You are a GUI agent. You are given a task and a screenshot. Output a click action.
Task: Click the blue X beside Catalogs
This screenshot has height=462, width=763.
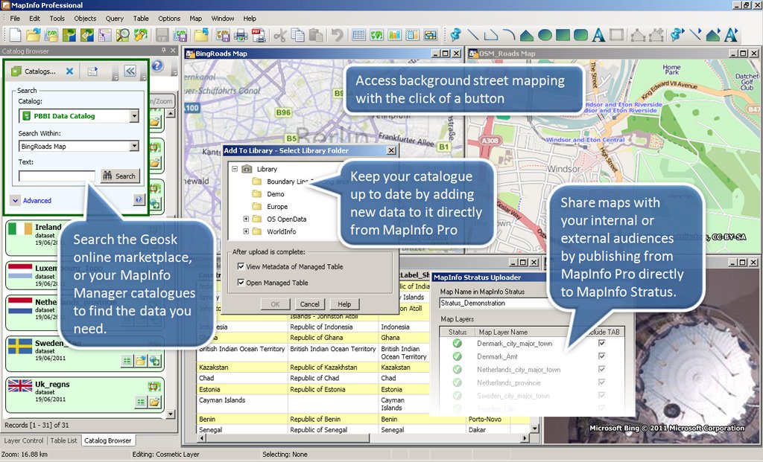coord(69,71)
